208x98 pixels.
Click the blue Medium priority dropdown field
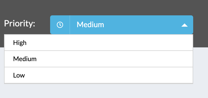(122, 25)
